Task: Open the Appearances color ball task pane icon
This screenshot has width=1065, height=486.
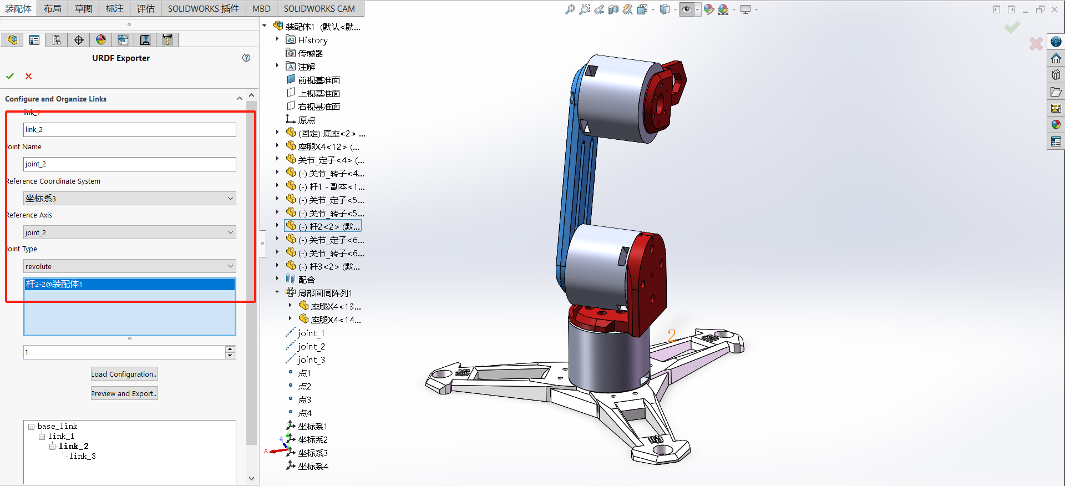Action: 1056,125
